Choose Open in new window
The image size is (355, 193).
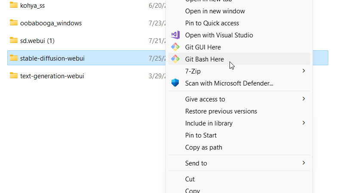tap(215, 11)
